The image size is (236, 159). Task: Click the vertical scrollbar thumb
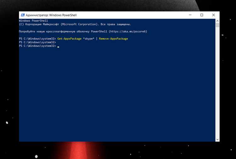pos(217,25)
